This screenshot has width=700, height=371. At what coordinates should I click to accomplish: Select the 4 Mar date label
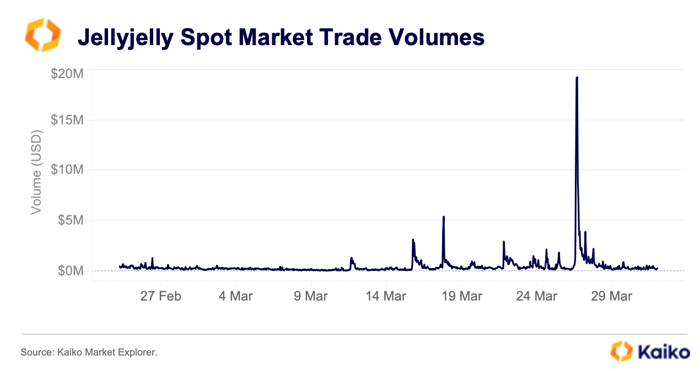[x=235, y=296]
